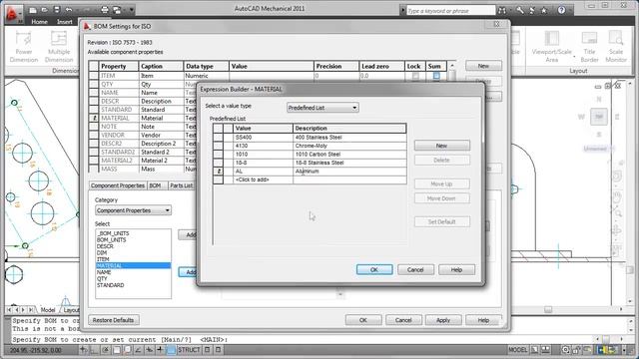Switch to the Insert ribbon tab
639x359 pixels.
(64, 22)
